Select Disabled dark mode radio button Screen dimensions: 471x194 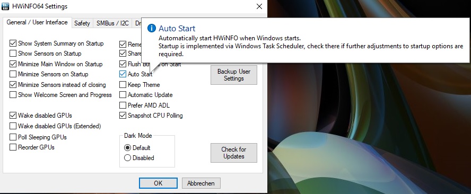point(127,158)
